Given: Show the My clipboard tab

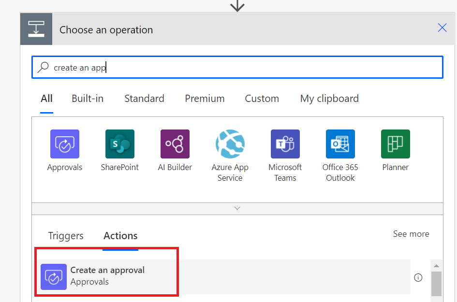Looking at the screenshot, I should (x=329, y=99).
